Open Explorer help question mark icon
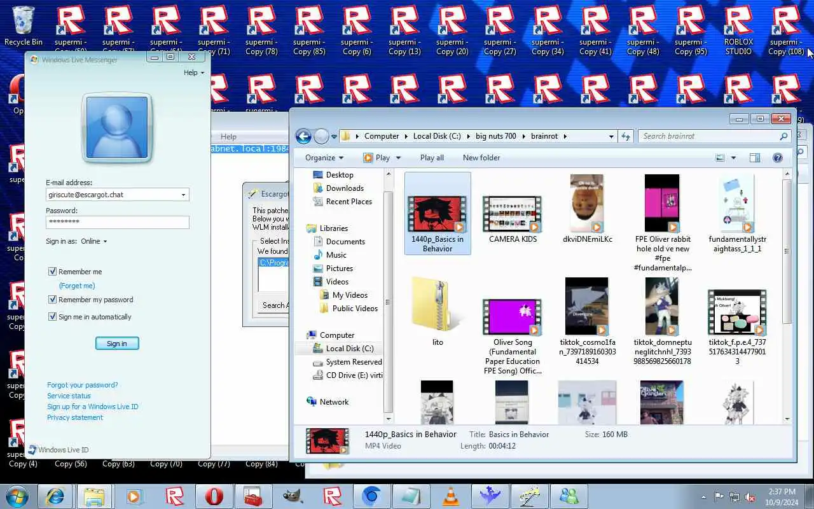Viewport: 814px width, 509px height. pyautogui.click(x=777, y=158)
